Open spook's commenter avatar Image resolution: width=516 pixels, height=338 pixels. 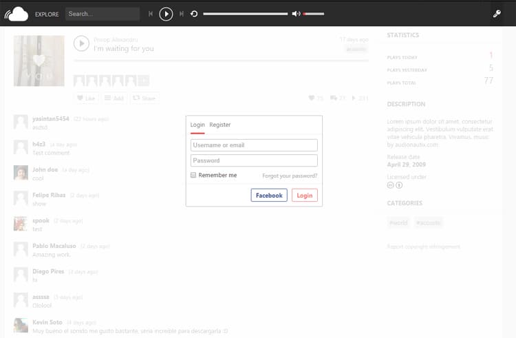[x=21, y=224]
